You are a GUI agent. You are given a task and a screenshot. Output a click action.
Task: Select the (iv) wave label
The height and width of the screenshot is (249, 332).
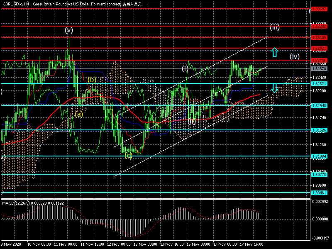pos(295,56)
